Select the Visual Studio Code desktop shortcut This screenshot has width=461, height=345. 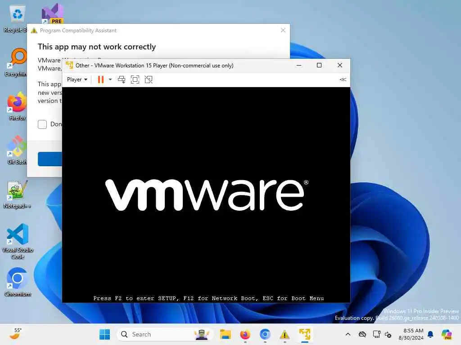(x=18, y=241)
